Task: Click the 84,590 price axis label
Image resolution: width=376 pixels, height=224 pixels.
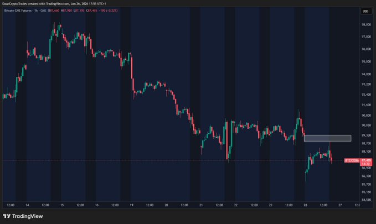Action: pos(366,200)
